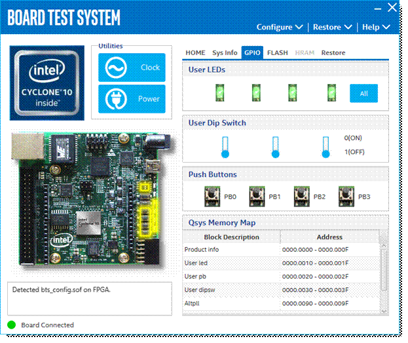Close the Board Test System window
The image size is (408, 343).
(392, 7)
